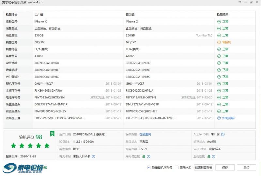261x176 pixels.
Task: Select factory battery serial F8Y7513AKLSHXRY9N
Action: (x=50, y=97)
